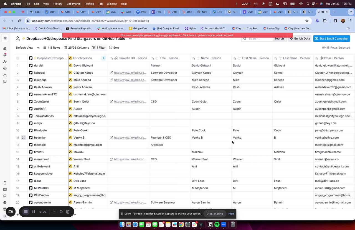Image resolution: width=355 pixels, height=230 pixels.
Task: Open the settings gear in left sidebar
Action: 5,68
